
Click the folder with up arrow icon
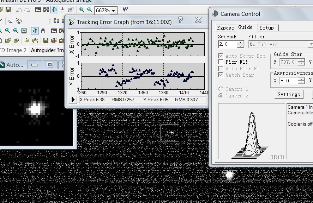27,40
